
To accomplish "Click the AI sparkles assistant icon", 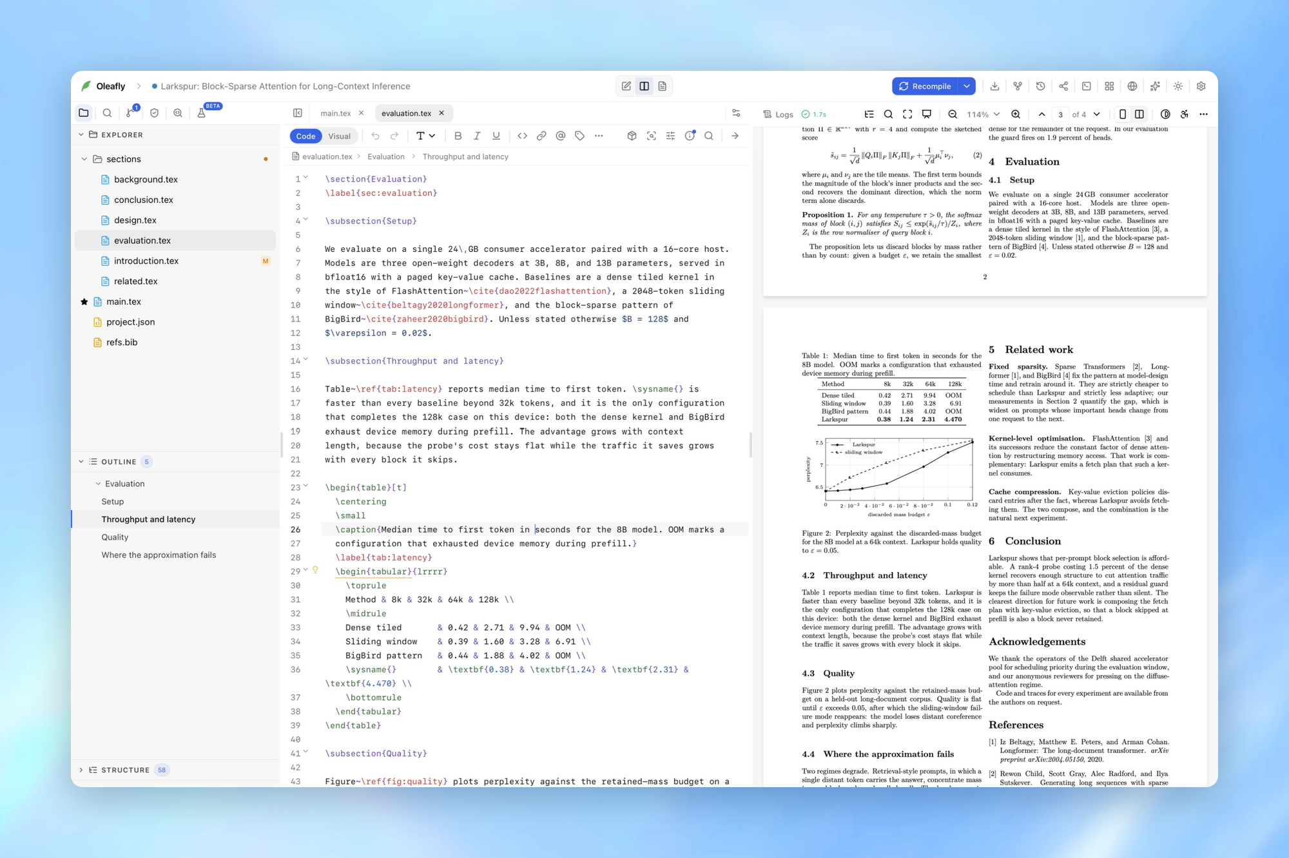I will coord(1155,86).
